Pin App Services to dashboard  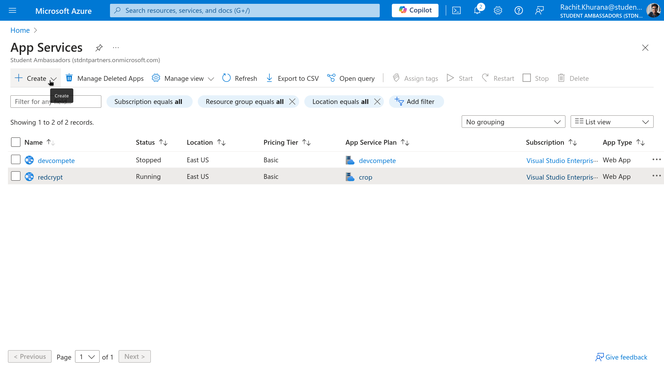tap(99, 48)
